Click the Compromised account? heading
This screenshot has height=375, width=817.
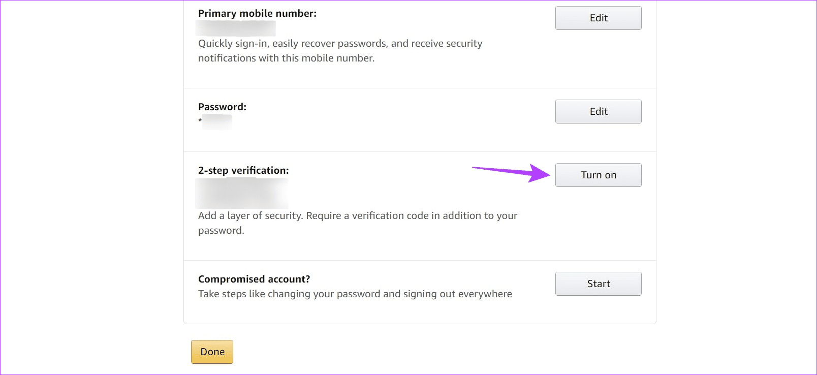254,279
